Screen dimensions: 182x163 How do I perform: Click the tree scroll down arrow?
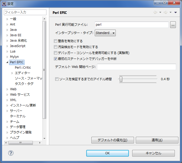(x=44, y=139)
